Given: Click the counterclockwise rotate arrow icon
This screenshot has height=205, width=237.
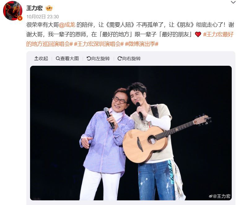Looking at the screenshot, I should coord(89,58).
